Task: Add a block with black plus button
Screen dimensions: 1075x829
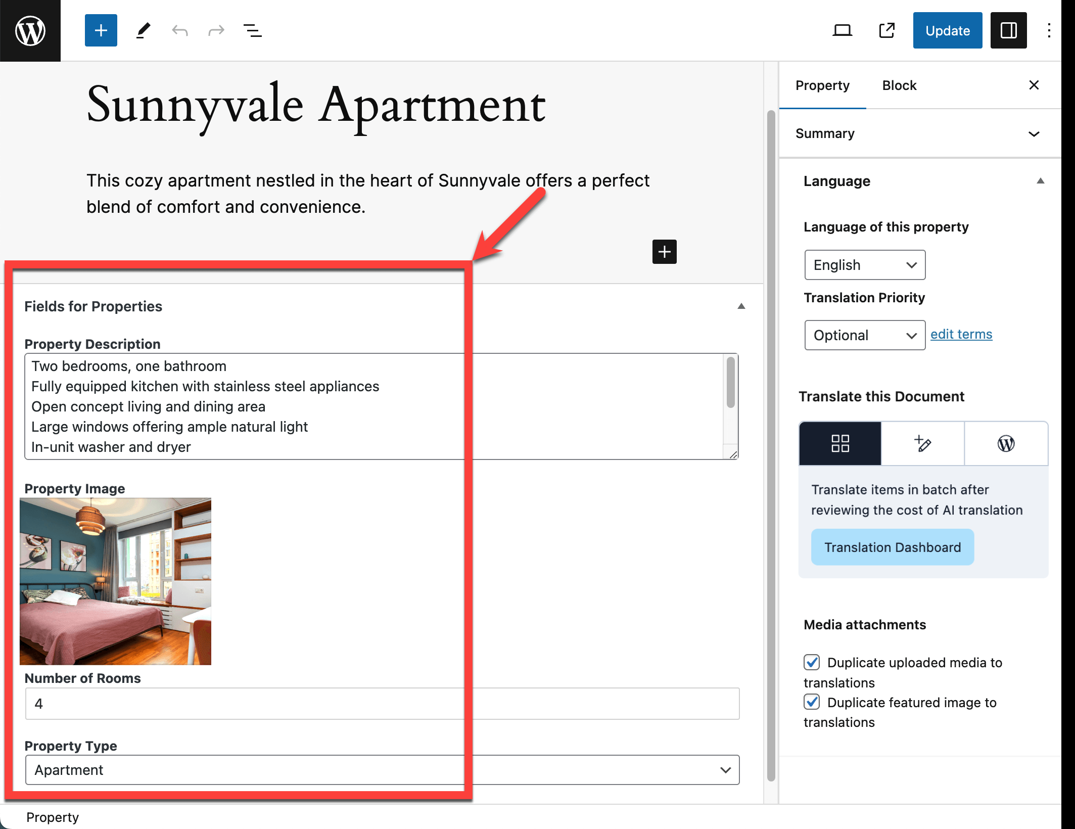Action: (665, 252)
